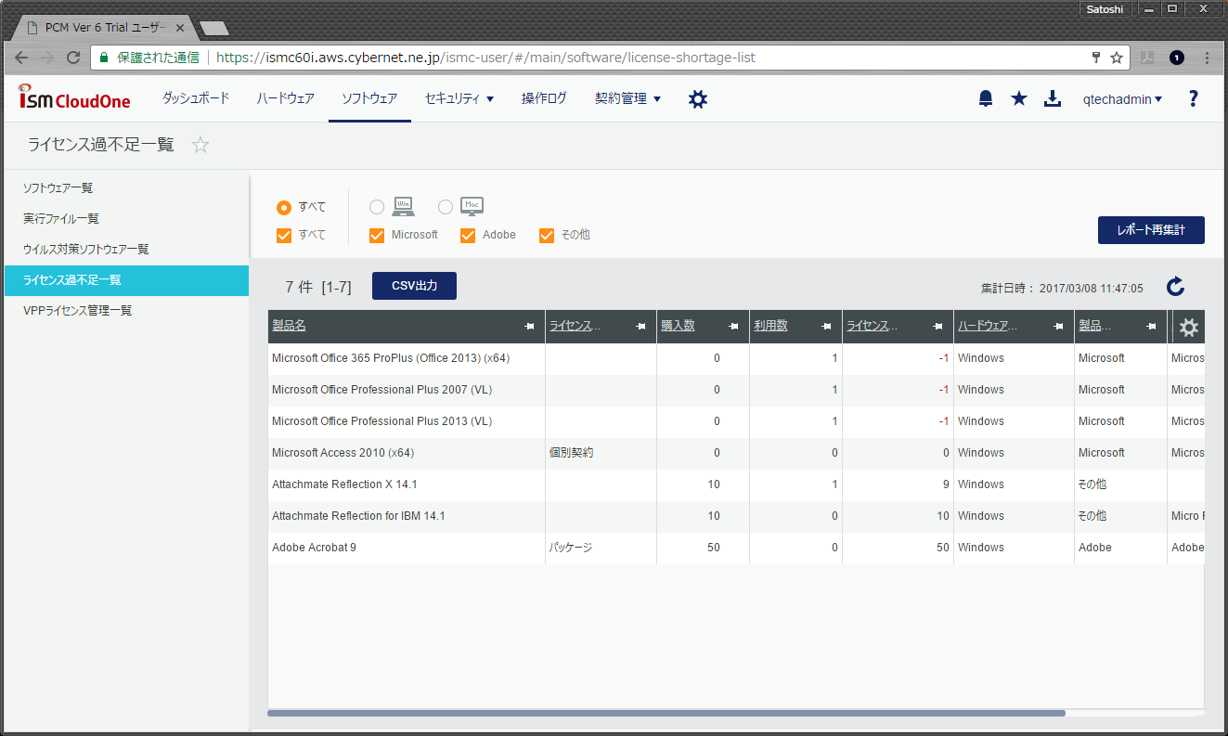
Task: Open favorites star icon in the top bar
Action: (1019, 98)
